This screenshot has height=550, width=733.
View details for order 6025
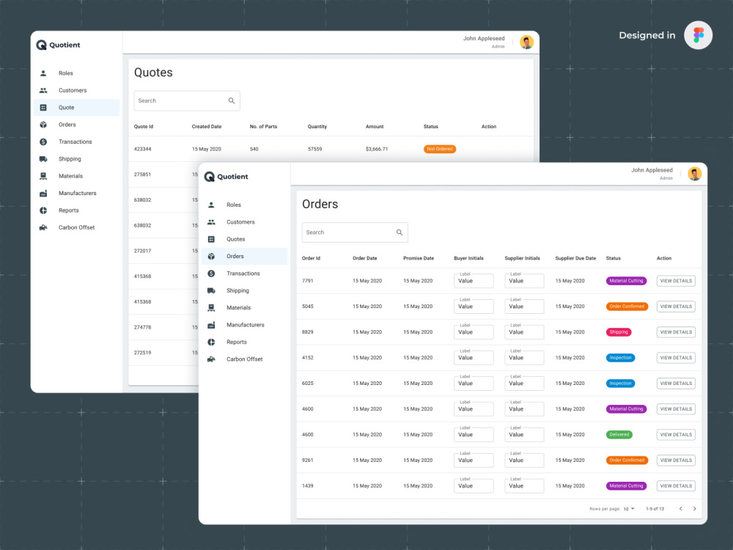pyautogui.click(x=676, y=384)
